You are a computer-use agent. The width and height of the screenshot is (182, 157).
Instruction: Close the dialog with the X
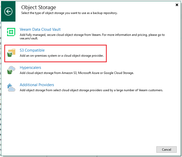pos(177,5)
